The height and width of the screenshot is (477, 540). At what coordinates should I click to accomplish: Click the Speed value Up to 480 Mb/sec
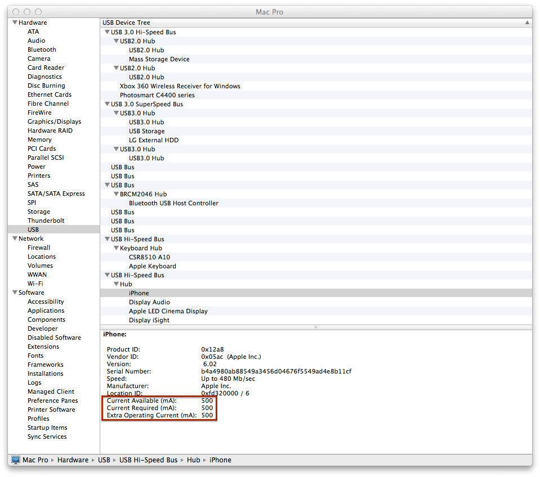coord(228,379)
